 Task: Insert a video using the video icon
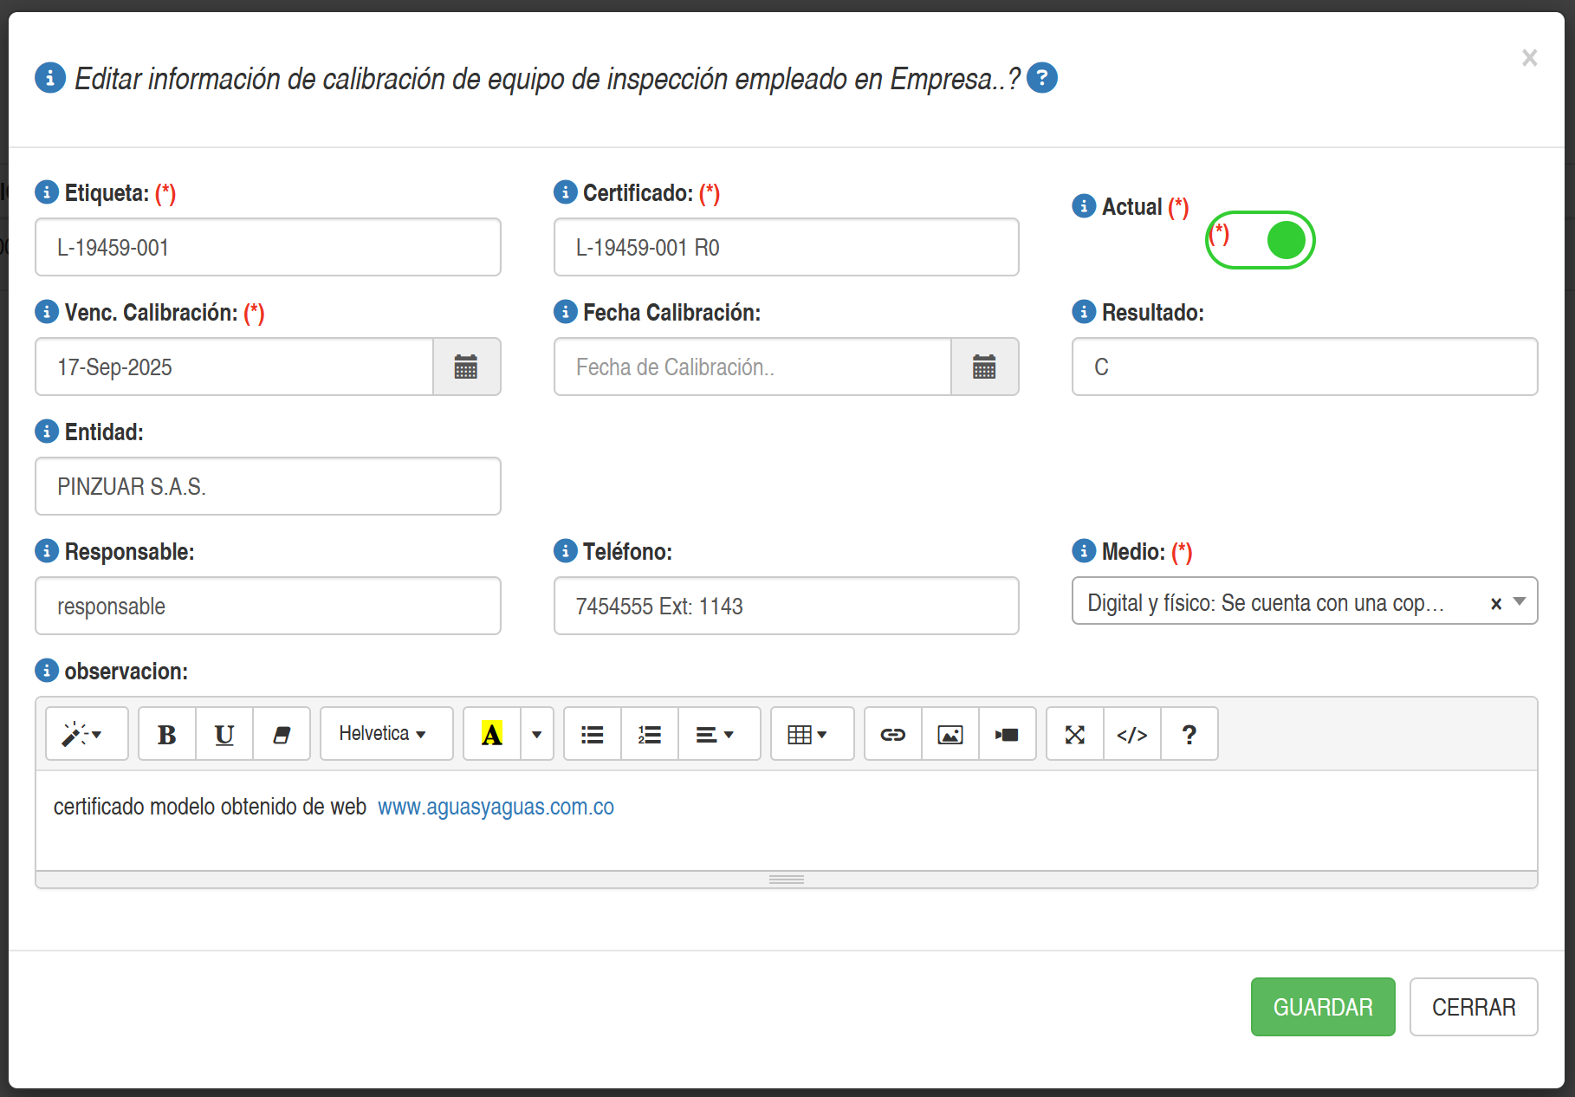click(1007, 734)
